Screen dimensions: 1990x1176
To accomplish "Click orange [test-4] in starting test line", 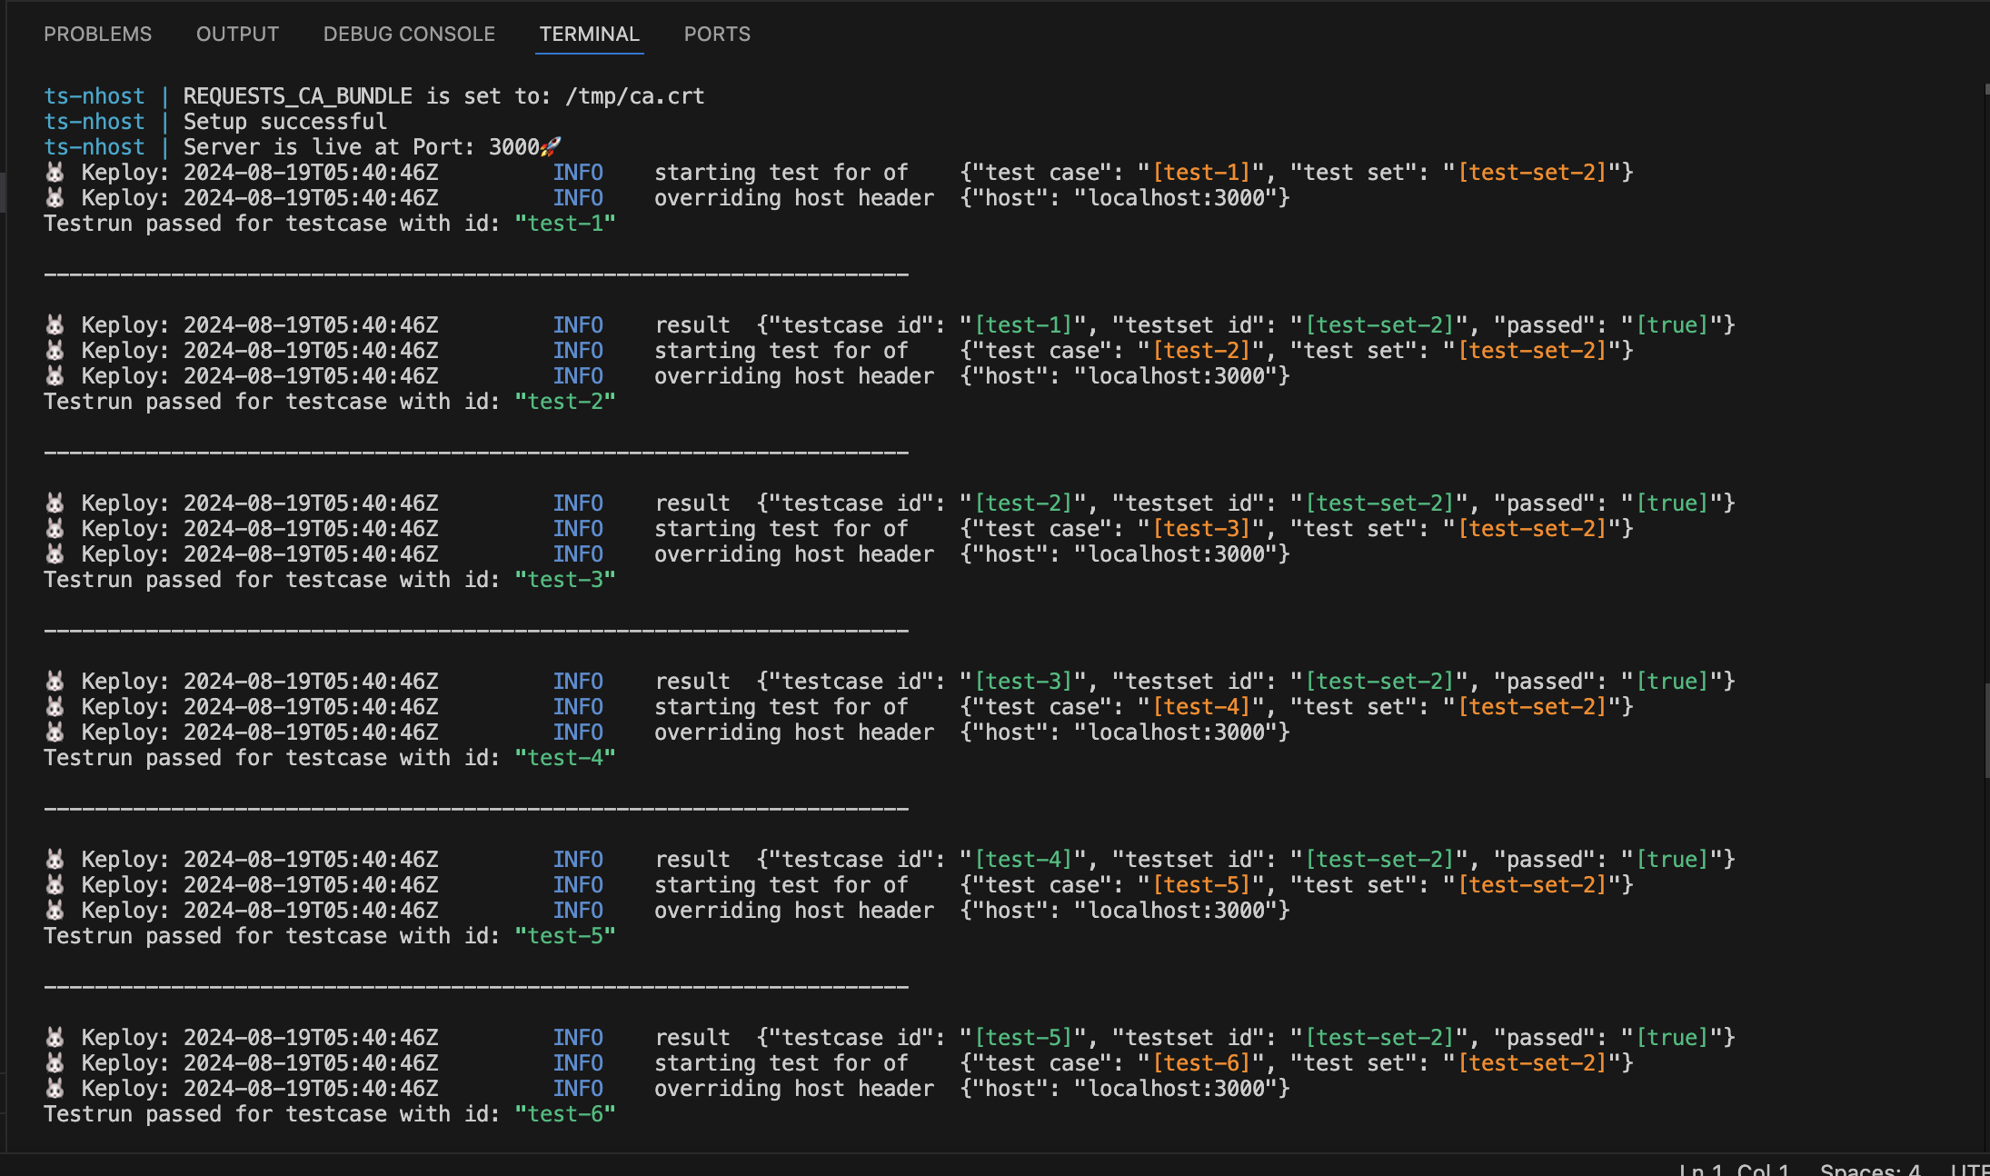I will tap(1201, 707).
